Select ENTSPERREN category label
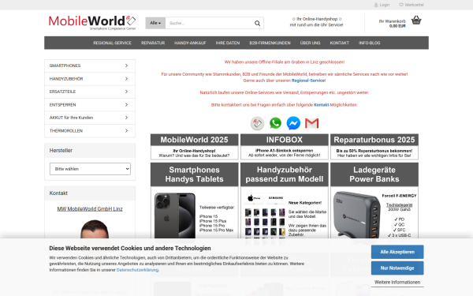Image resolution: width=473 pixels, height=296 pixels. point(62,105)
